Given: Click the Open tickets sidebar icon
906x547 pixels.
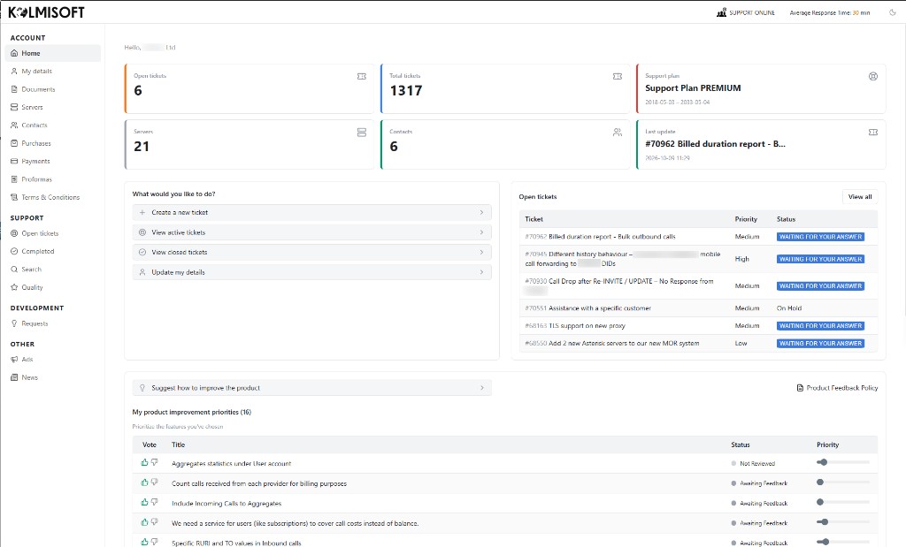Looking at the screenshot, I should (14, 233).
